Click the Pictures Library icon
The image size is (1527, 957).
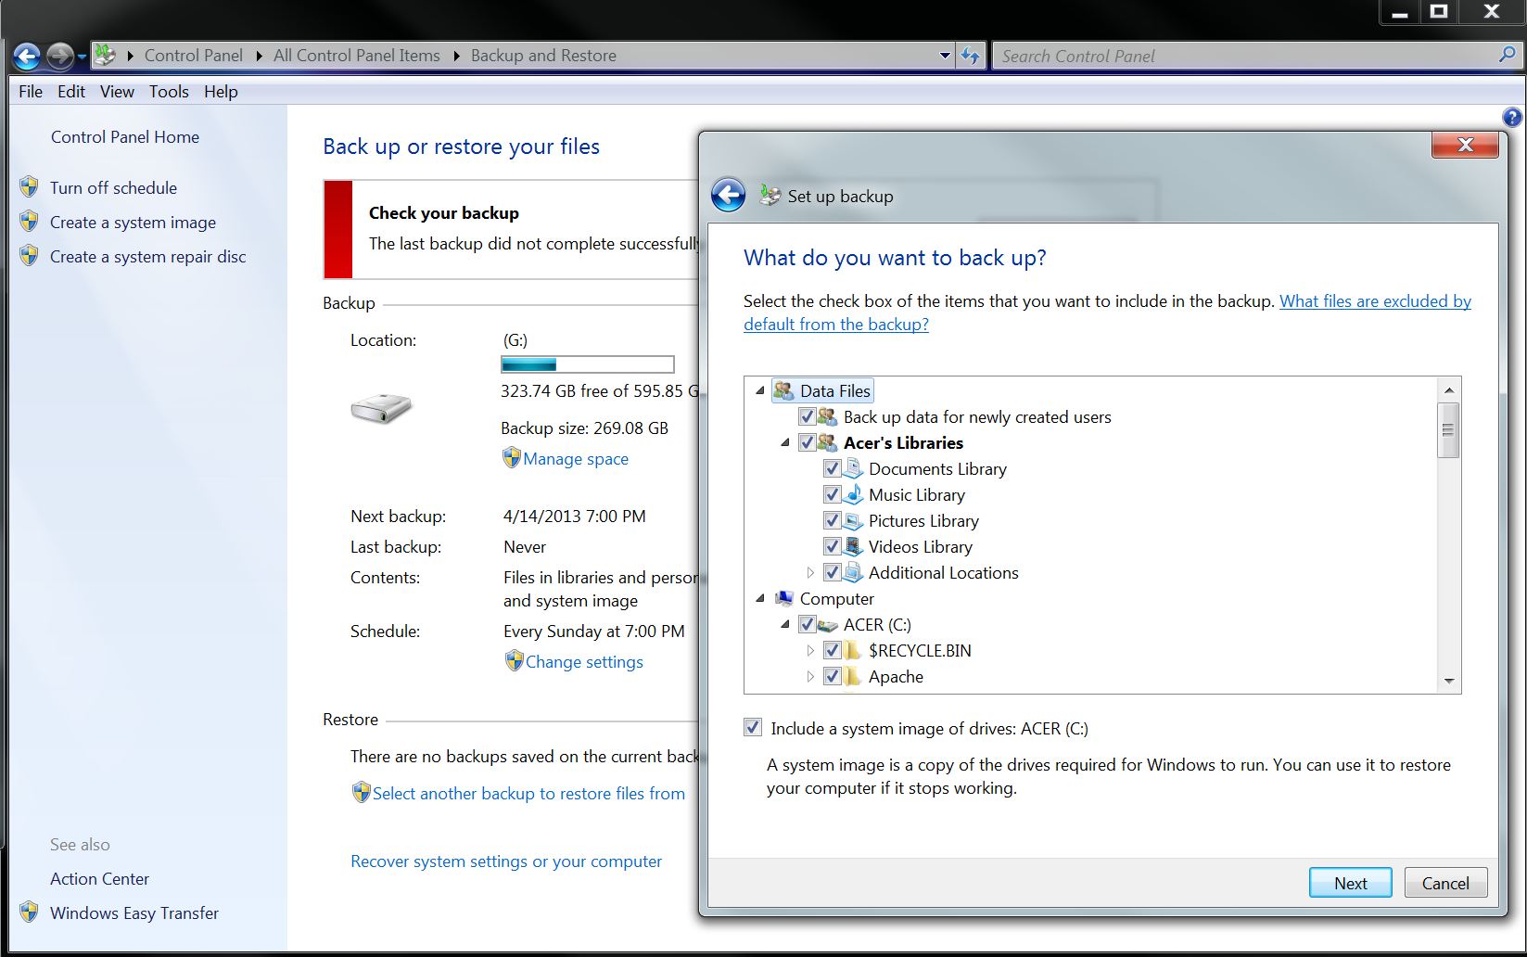[853, 520]
